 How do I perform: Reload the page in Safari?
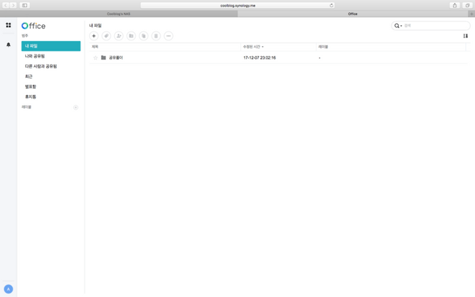point(331,5)
